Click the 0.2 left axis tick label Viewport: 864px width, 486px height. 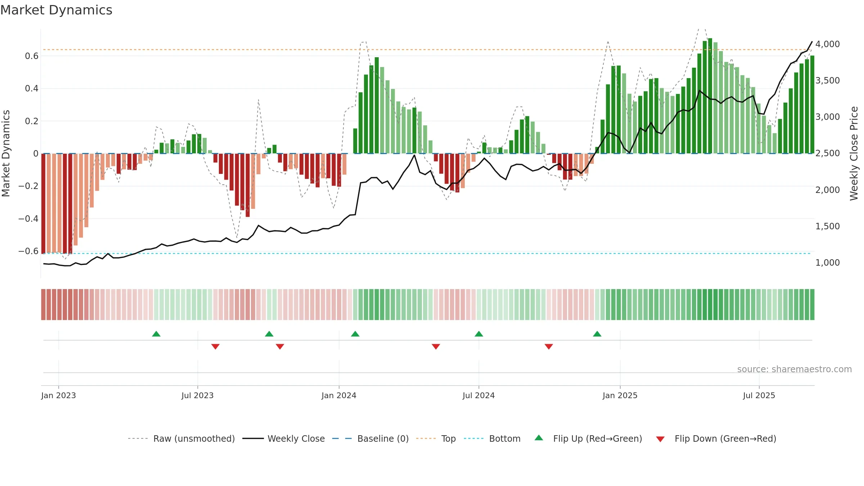tap(32, 121)
